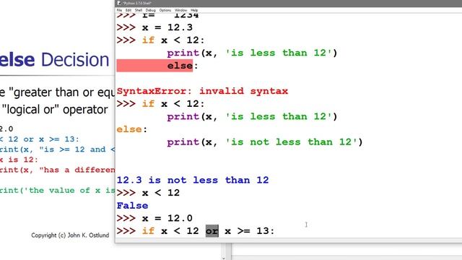
Task: Click 'SyntaxError: invalid syntax' message
Action: click(202, 91)
